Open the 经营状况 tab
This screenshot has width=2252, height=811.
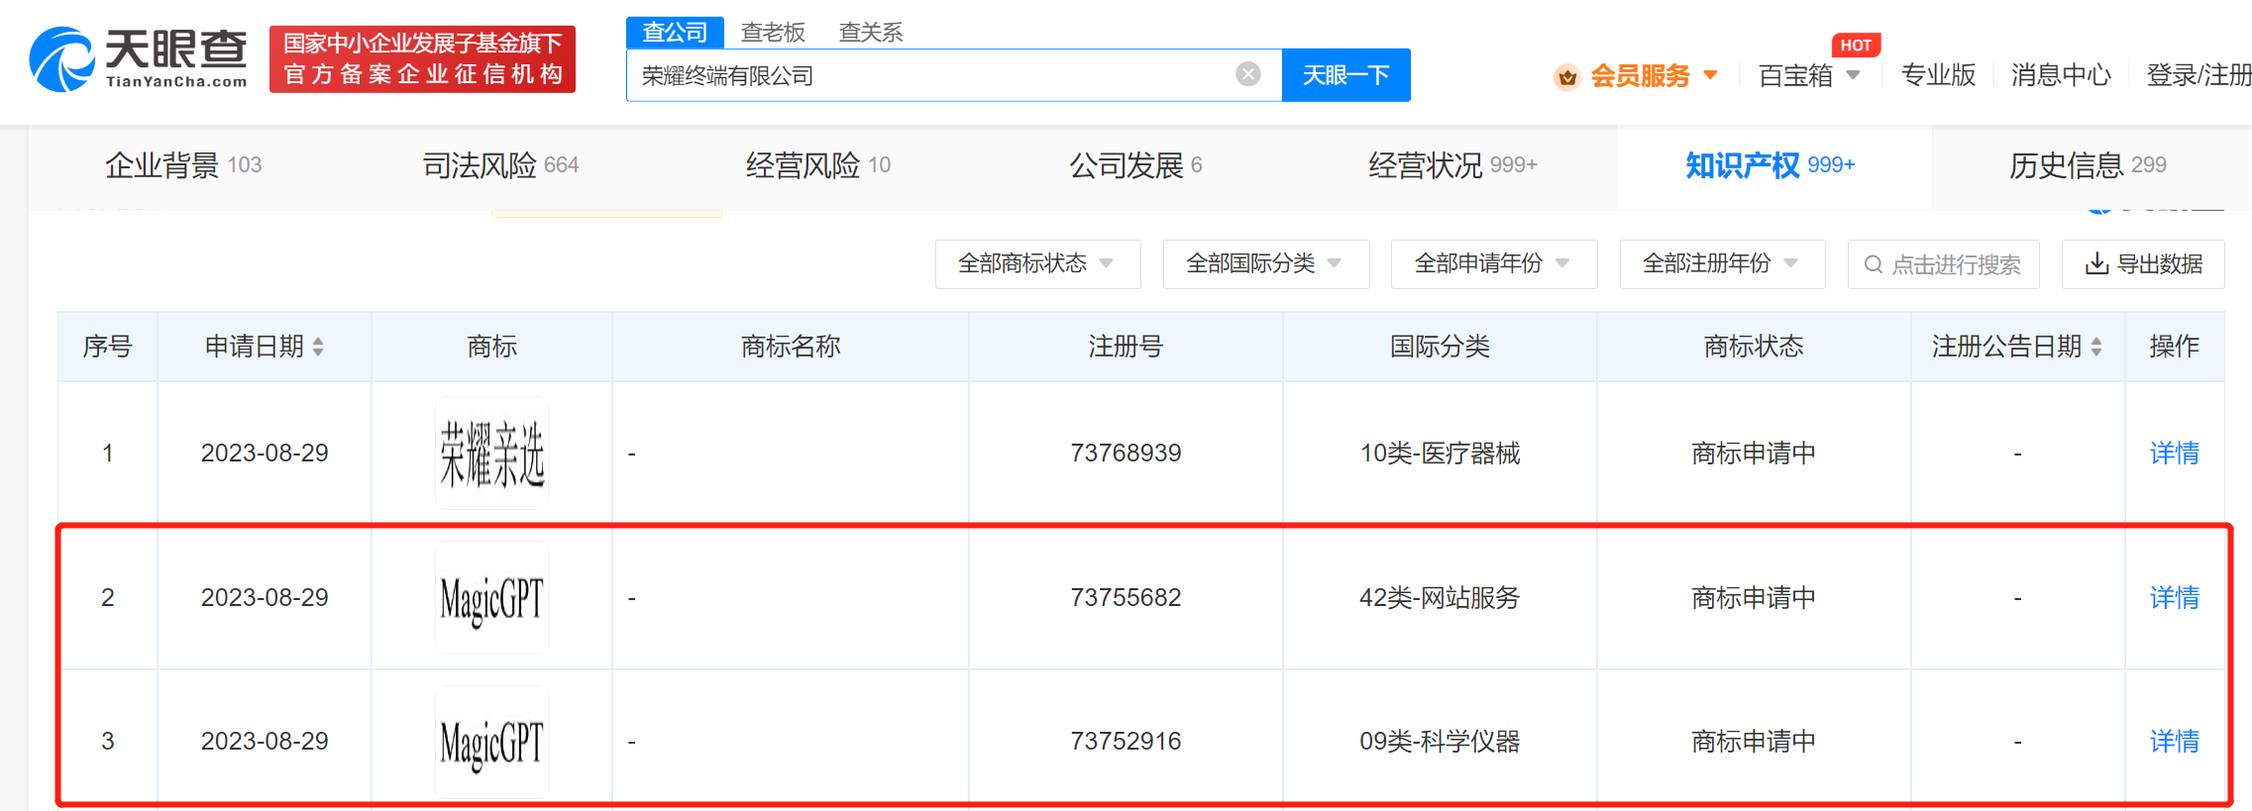1452,165
